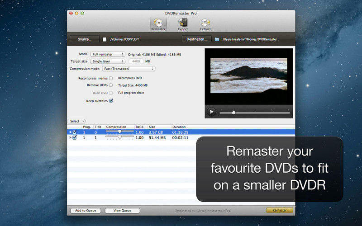This screenshot has width=362, height=226.
Task: Click the yellow Remaster button
Action: pyautogui.click(x=280, y=210)
